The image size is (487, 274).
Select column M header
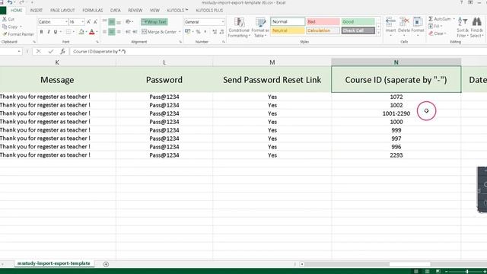(x=272, y=62)
